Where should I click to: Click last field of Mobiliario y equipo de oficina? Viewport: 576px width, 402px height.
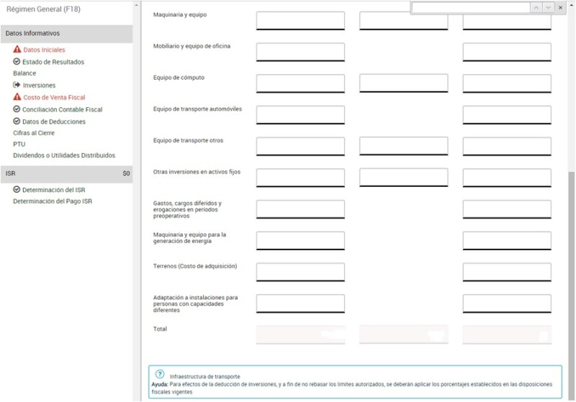coord(507,52)
